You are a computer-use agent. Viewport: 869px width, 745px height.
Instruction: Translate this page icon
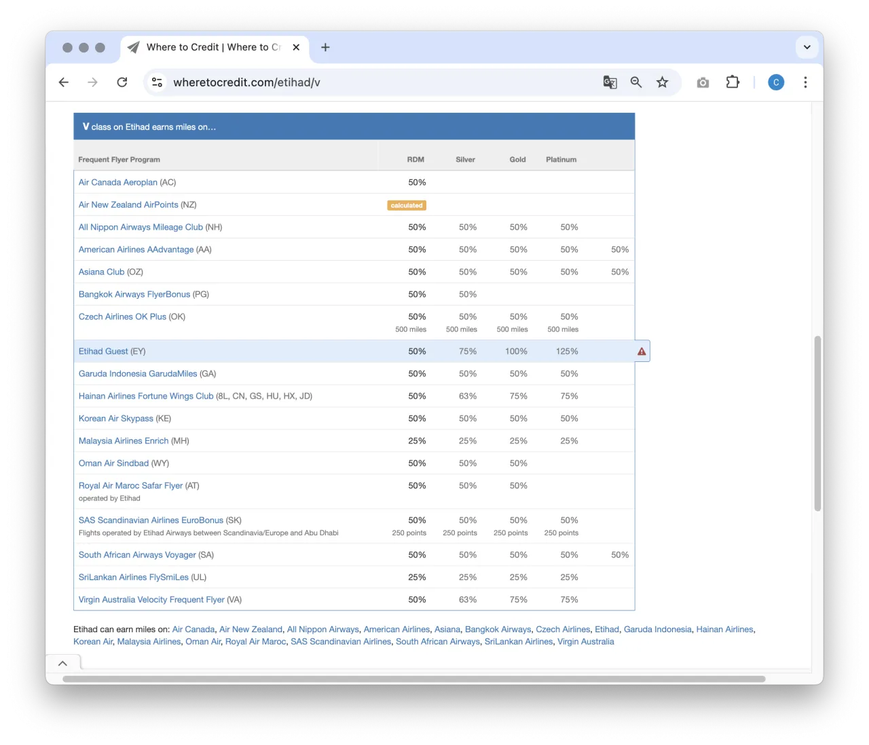(x=610, y=82)
